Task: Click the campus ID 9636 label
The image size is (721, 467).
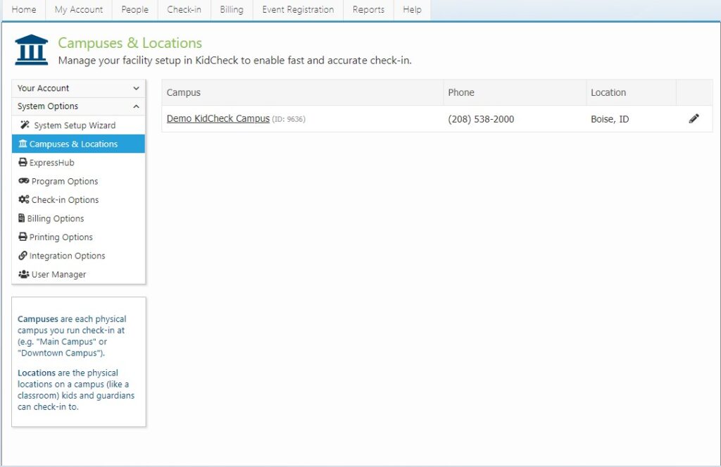Action: click(289, 119)
